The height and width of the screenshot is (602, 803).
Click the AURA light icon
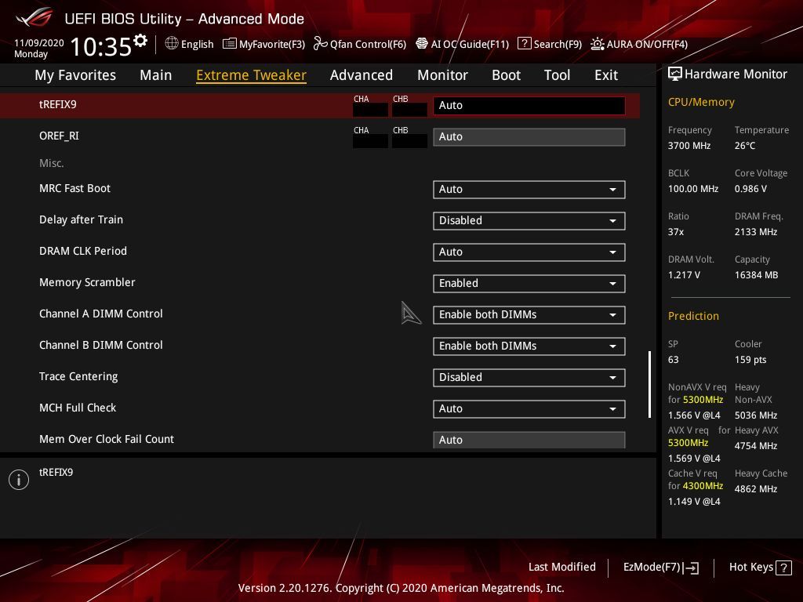[x=597, y=44]
